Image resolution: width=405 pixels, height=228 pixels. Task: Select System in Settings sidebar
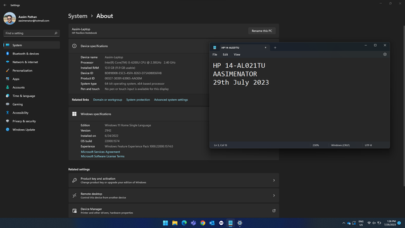pos(32,45)
